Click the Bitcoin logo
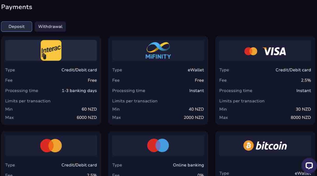The height and width of the screenshot is (176, 317). click(265, 145)
